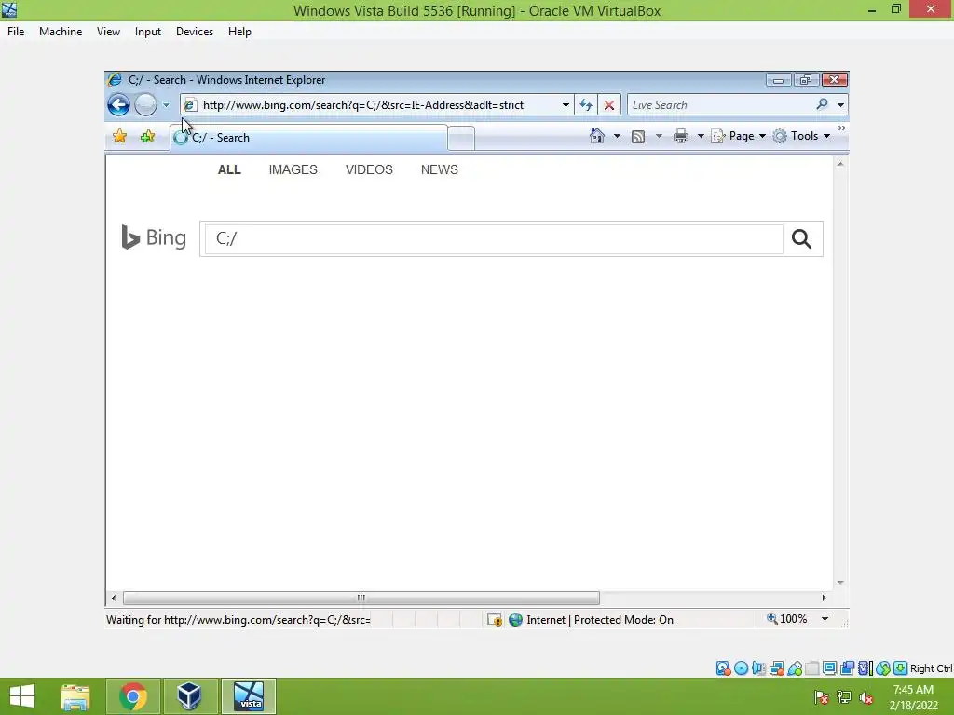Viewport: 954px width, 715px height.
Task: Open the VirtualBox Machine menu
Action: coord(61,32)
